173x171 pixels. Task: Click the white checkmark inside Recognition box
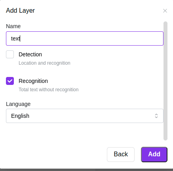pyautogui.click(x=10, y=81)
